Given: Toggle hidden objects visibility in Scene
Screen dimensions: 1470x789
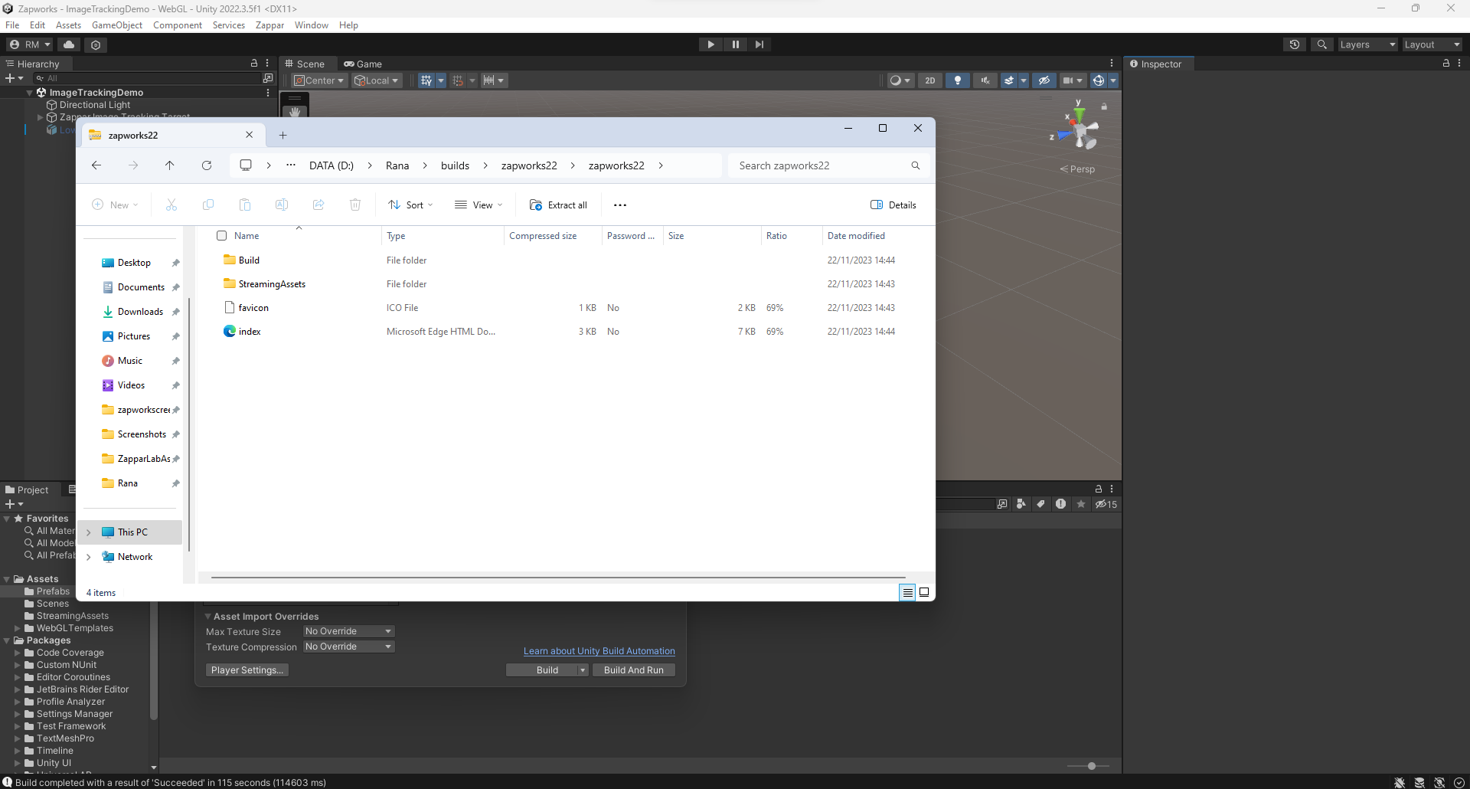Looking at the screenshot, I should tap(1044, 80).
